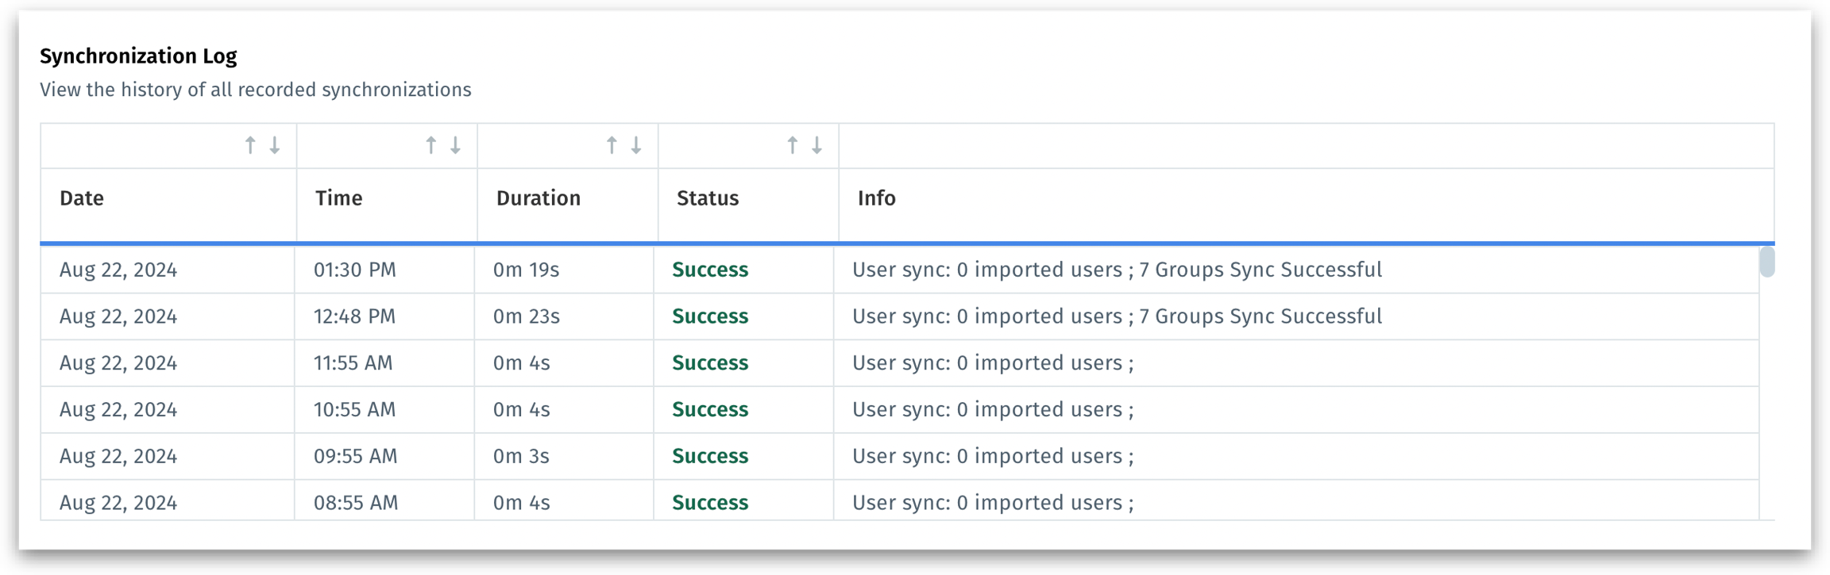Image resolution: width=1830 pixels, height=575 pixels.
Task: Select the 01:30 PM sync entry
Action: pos(355,270)
